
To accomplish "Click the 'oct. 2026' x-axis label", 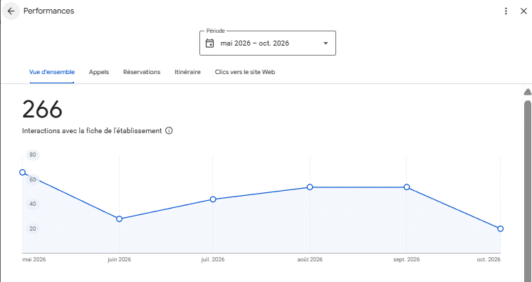I will (x=489, y=260).
